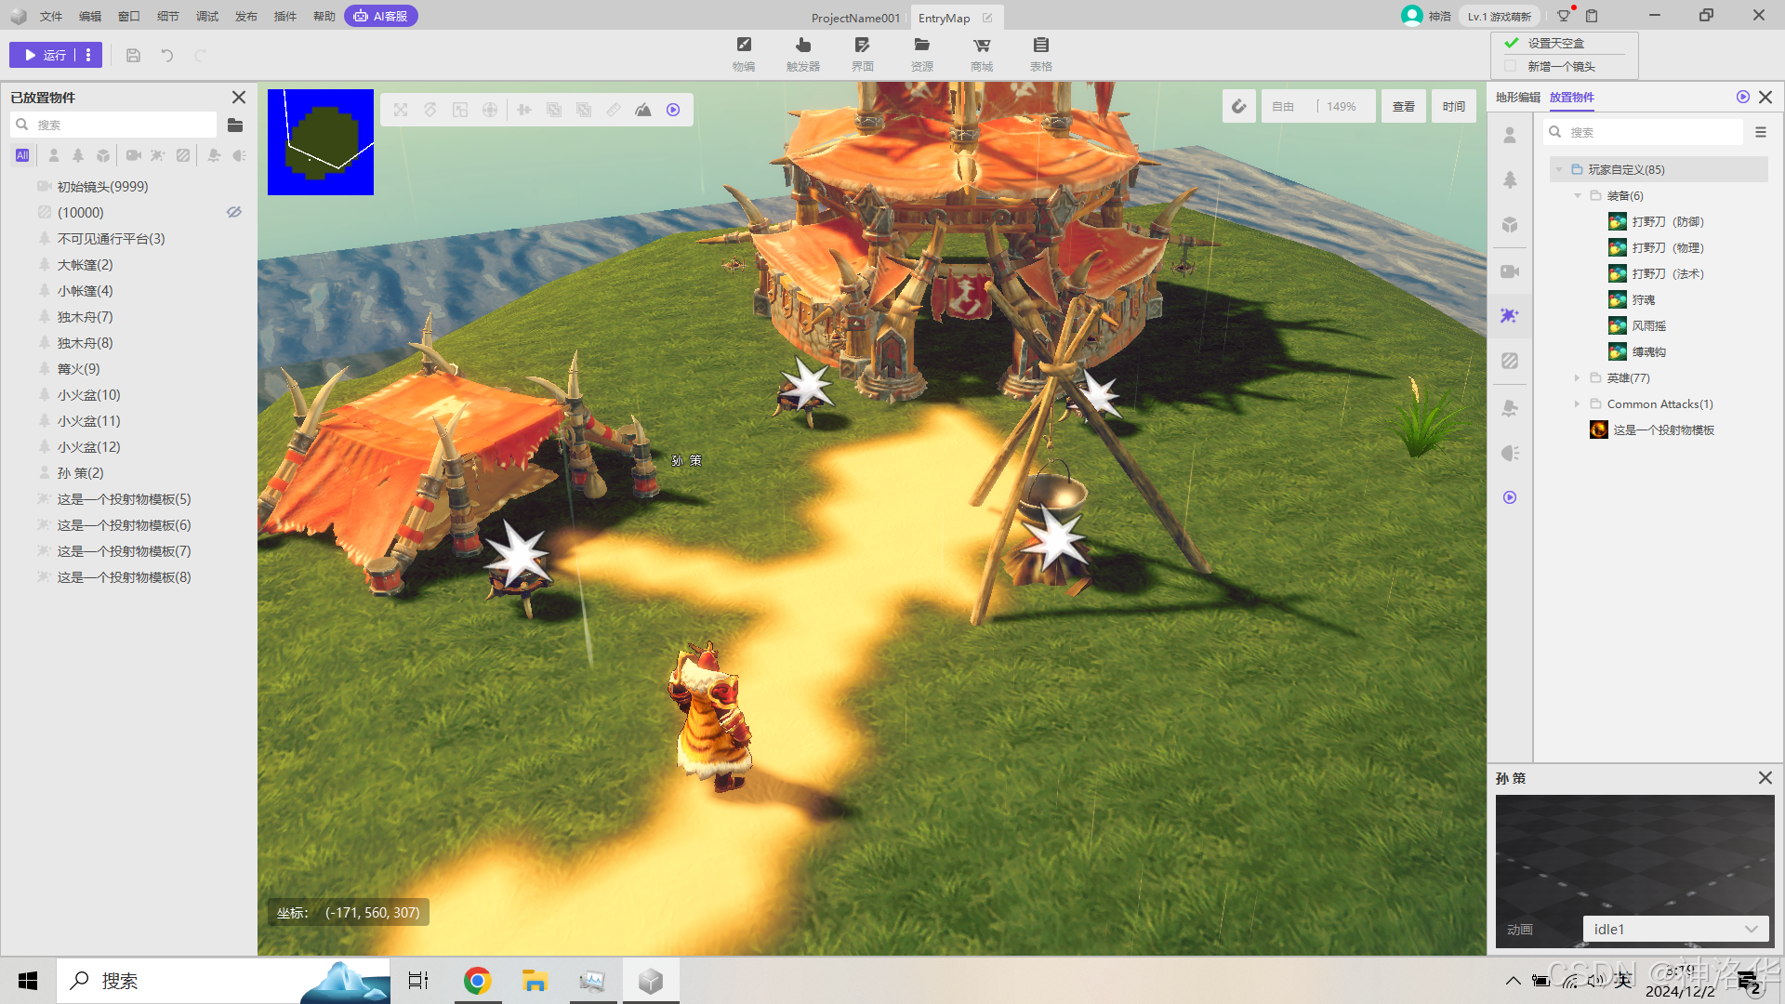Toggle the 设置天空盒 checkmark option
Viewport: 1785px width, 1004px height.
coord(1512,43)
